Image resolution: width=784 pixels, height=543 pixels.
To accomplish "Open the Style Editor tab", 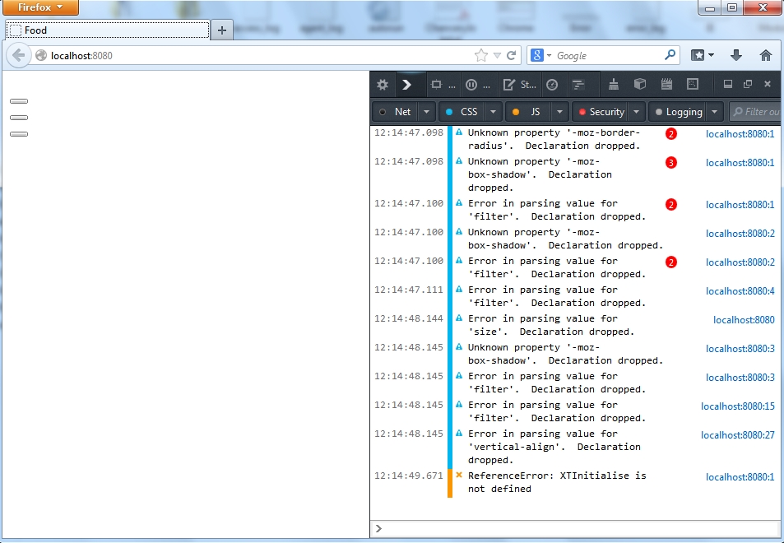I will coord(519,85).
